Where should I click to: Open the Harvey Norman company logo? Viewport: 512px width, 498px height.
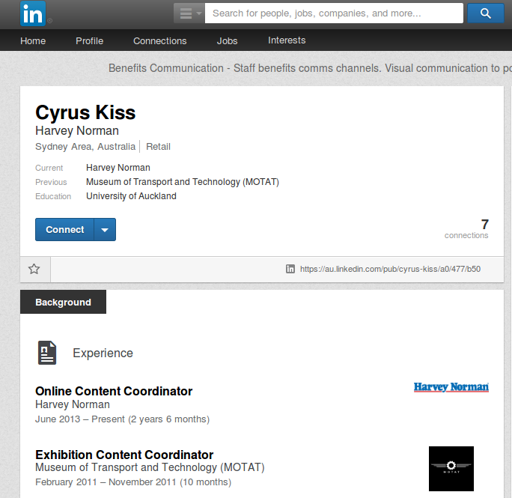pos(451,387)
